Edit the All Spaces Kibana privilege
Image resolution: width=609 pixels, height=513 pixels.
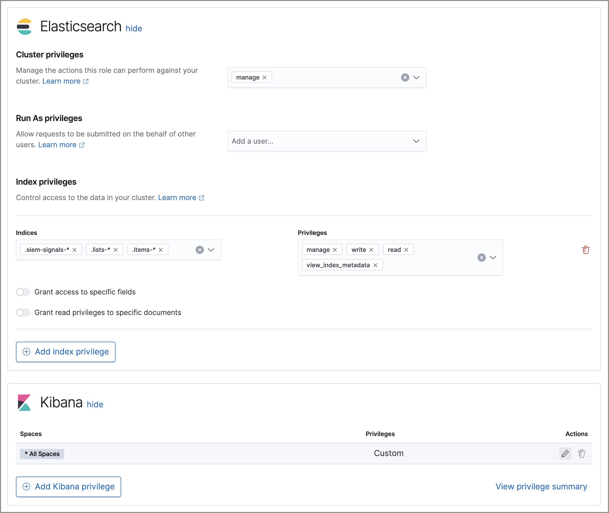coord(565,454)
